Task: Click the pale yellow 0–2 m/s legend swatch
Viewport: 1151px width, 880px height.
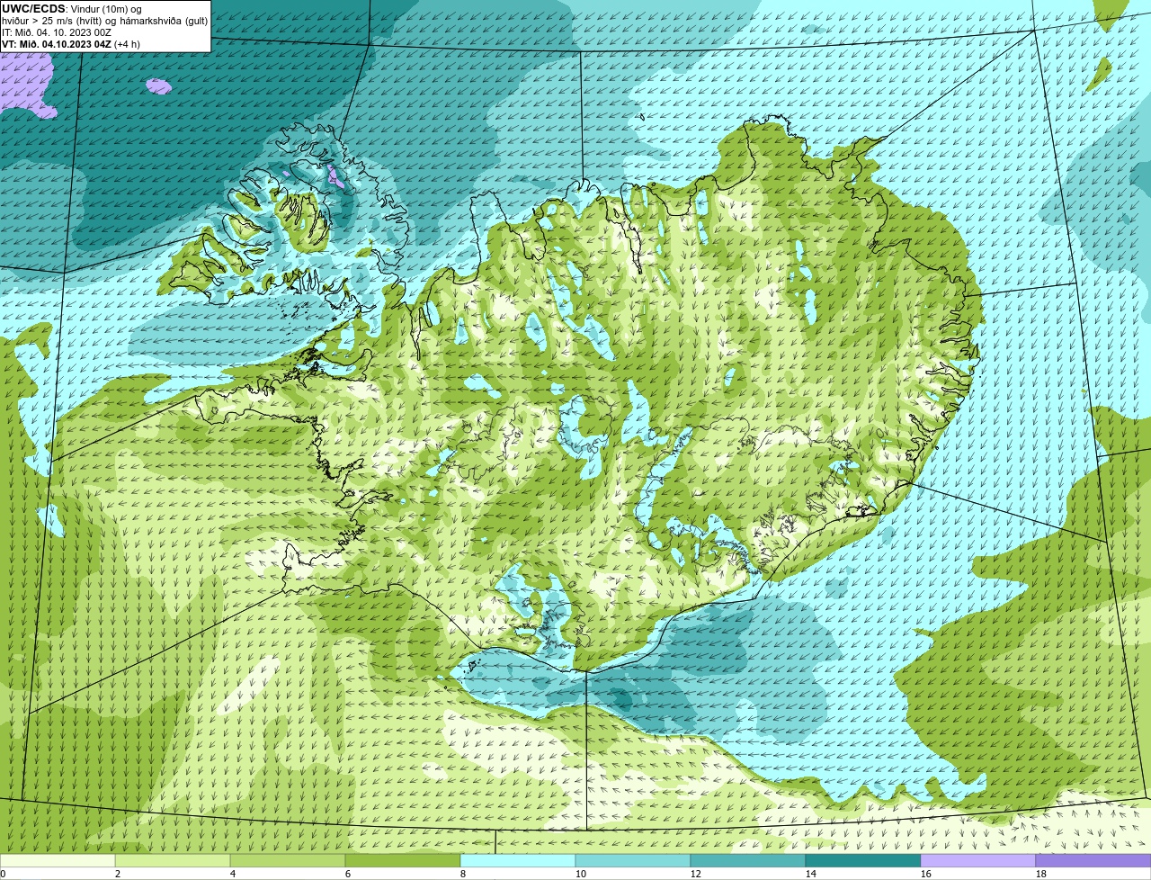Action: (58, 860)
